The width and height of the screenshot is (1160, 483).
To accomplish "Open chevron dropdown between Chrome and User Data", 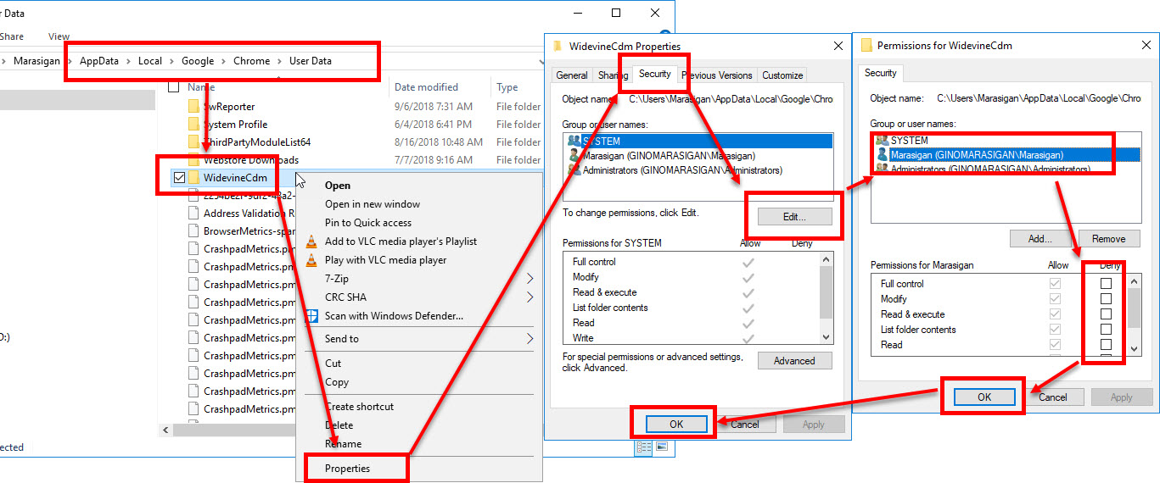I will point(280,61).
